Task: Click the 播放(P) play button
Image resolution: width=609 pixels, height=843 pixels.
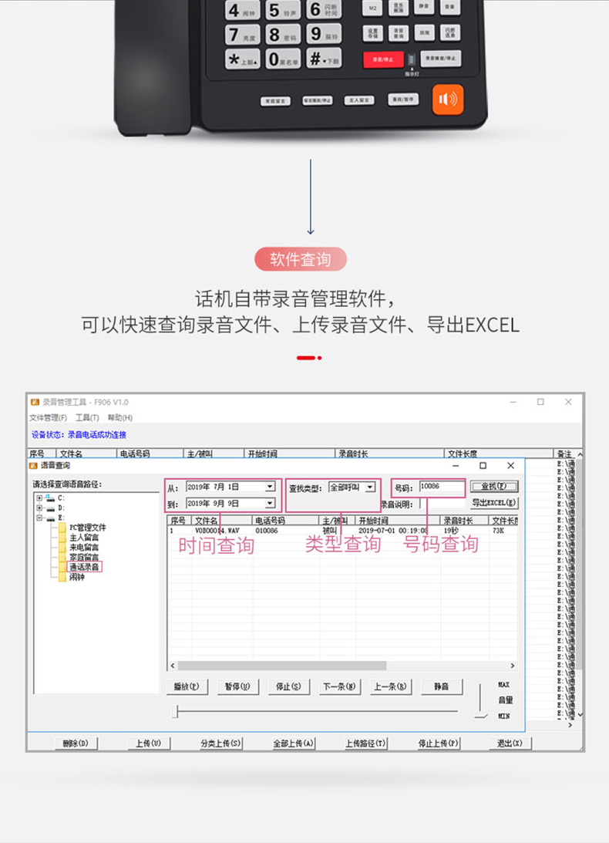Action: 187,686
